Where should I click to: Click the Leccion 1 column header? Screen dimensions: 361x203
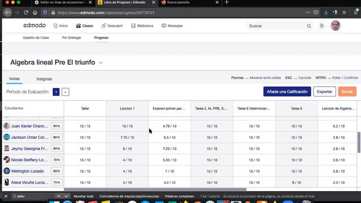pyautogui.click(x=127, y=108)
